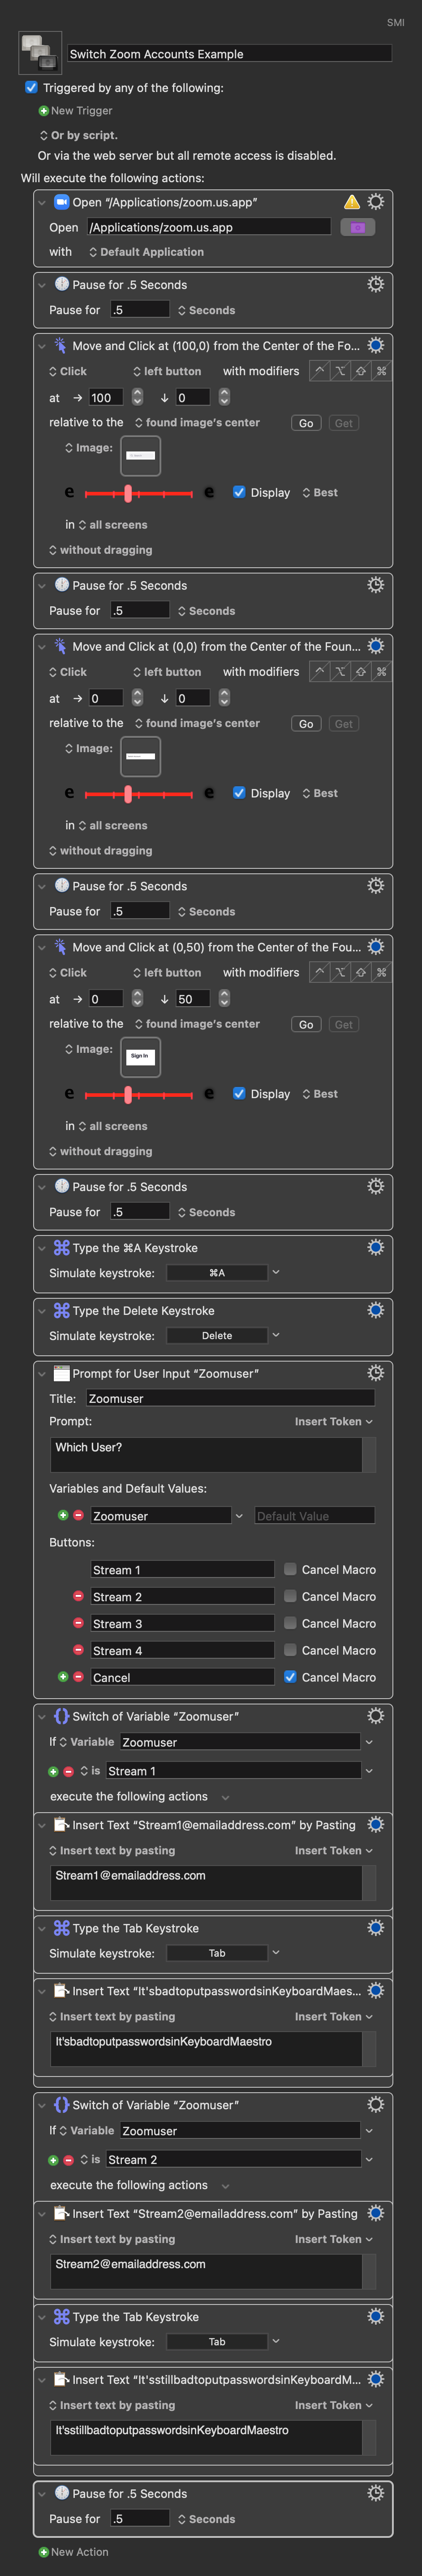Open gear menu of Open zoom.us.app action
422x2576 pixels.
pyautogui.click(x=375, y=202)
